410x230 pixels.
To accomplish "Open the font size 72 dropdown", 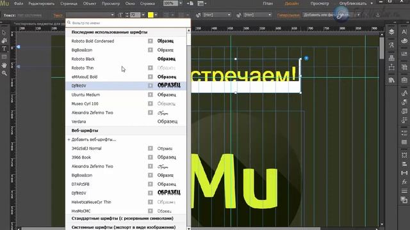I will [143, 15].
